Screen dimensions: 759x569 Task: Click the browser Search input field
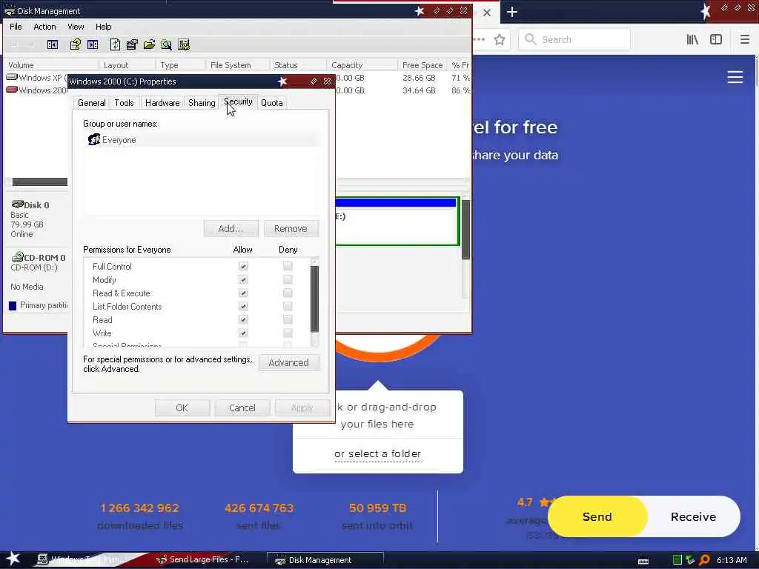pyautogui.click(x=574, y=40)
